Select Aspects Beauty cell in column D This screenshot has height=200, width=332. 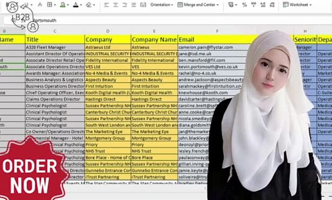pyautogui.click(x=108, y=80)
